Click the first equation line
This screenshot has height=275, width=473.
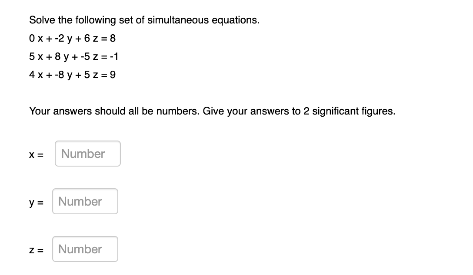[x=72, y=39]
